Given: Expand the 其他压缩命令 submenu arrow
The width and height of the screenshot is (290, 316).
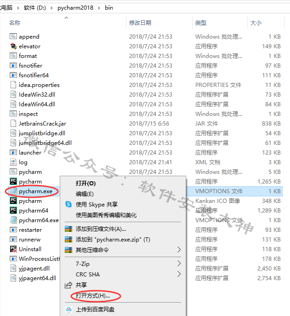Looking at the screenshot, I should click(179, 250).
